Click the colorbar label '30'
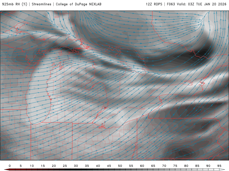This screenshot has width=229, height=171. point(76,166)
